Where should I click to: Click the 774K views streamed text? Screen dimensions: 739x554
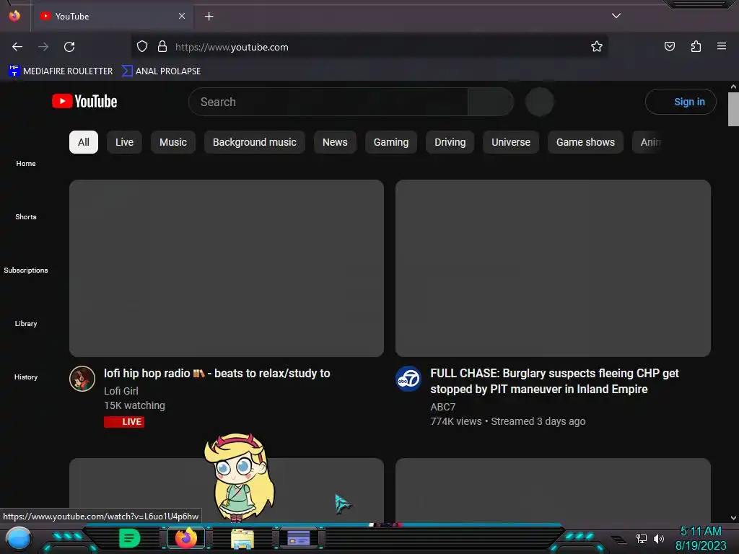click(507, 421)
